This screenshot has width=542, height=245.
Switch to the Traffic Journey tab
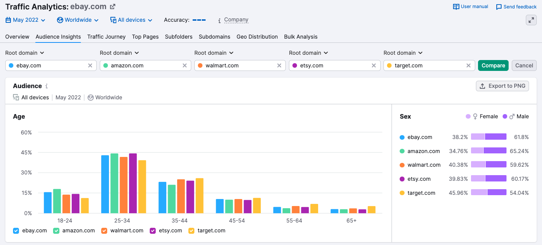(106, 37)
